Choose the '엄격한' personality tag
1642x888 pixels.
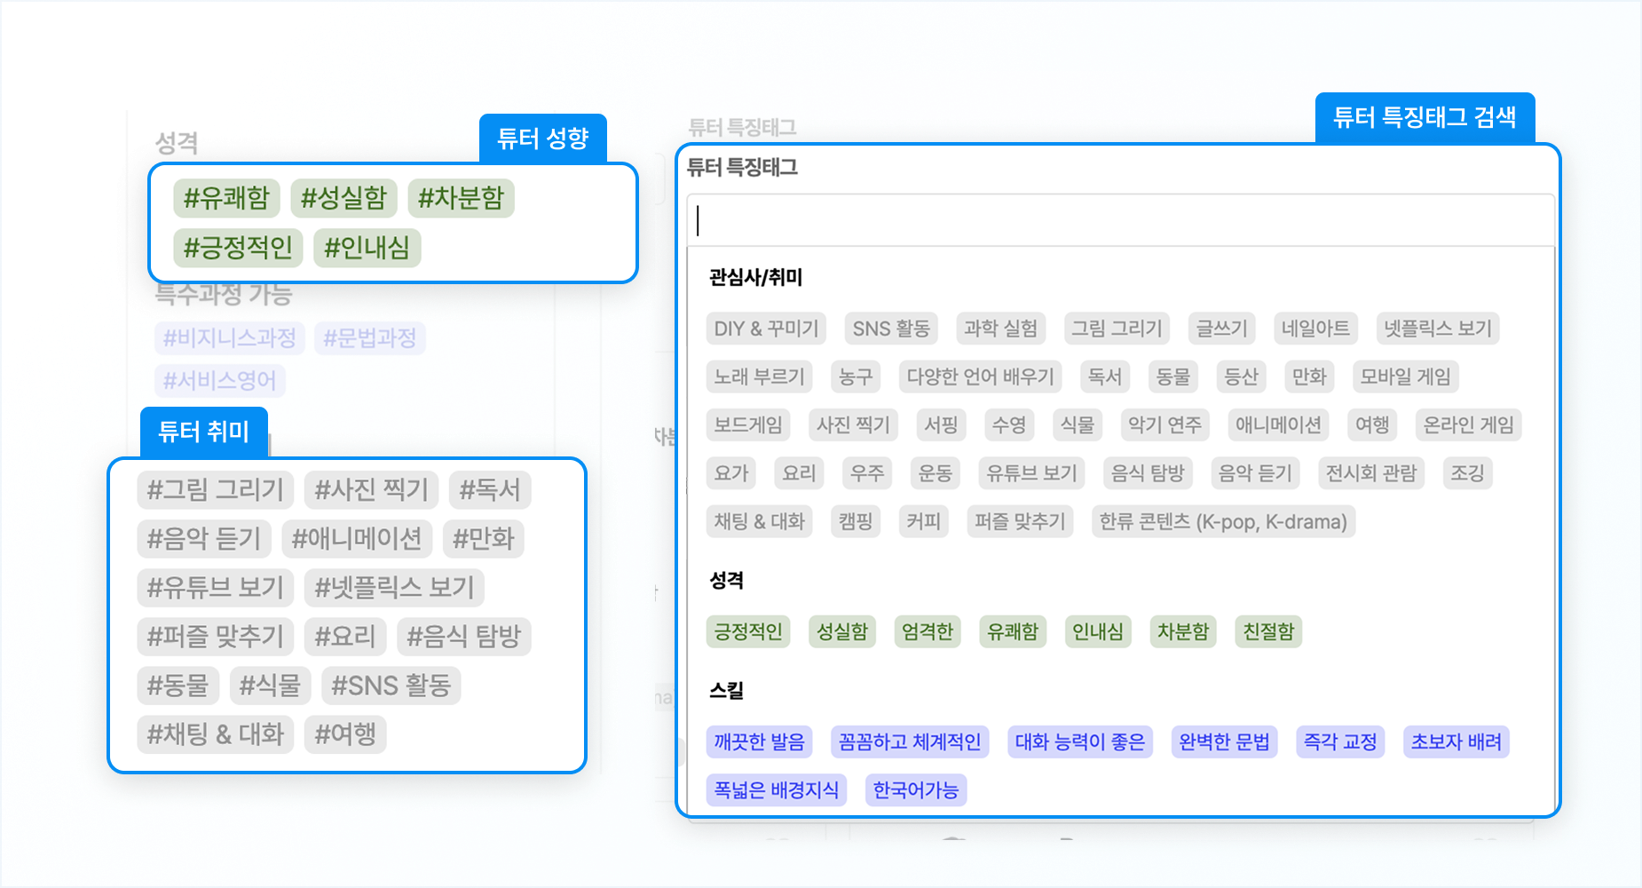[x=927, y=631]
